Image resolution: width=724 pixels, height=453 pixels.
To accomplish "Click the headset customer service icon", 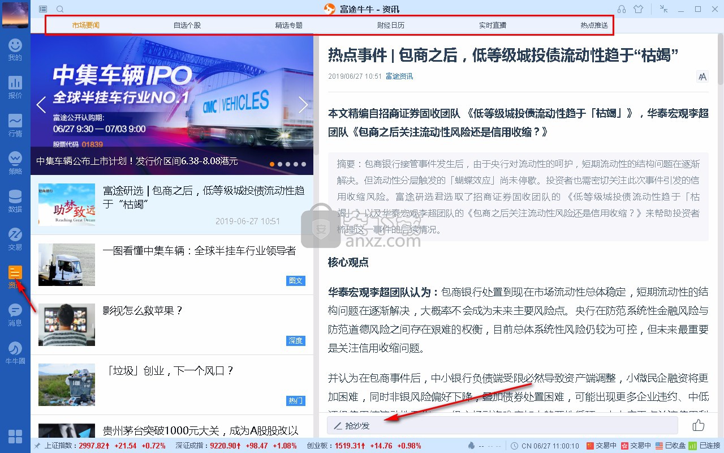I will point(622,9).
